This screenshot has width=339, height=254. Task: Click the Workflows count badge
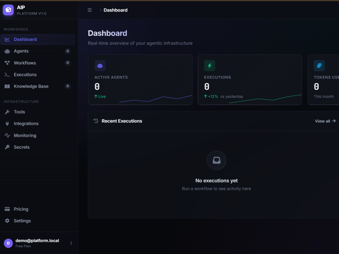click(x=68, y=63)
